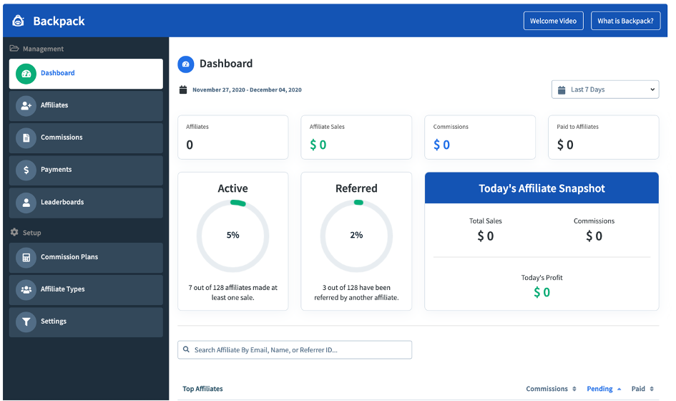Open the Commission Plans menu item
Image resolution: width=676 pixels, height=401 pixels.
pyautogui.click(x=86, y=257)
